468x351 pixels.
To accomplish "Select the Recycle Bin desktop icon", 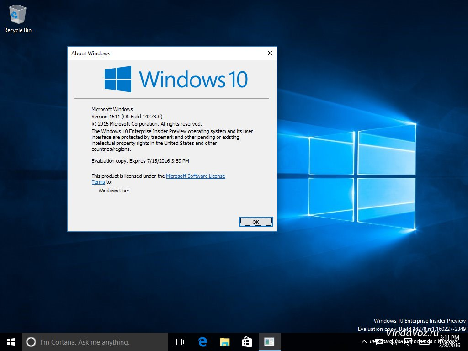I will (x=18, y=18).
